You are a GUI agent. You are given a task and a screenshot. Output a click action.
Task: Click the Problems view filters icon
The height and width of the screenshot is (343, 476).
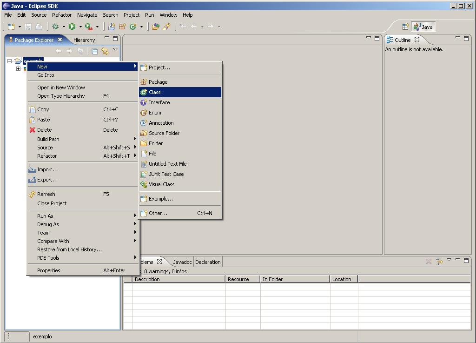point(439,262)
